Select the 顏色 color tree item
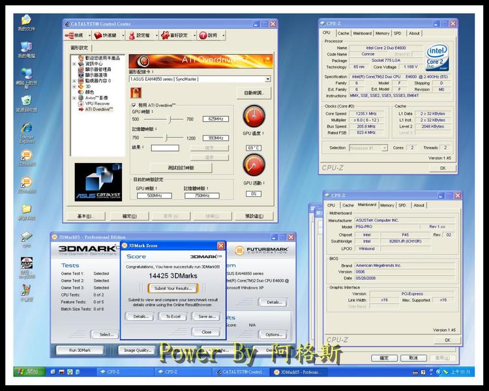Viewport: 489px width, 391px height. pos(89,92)
